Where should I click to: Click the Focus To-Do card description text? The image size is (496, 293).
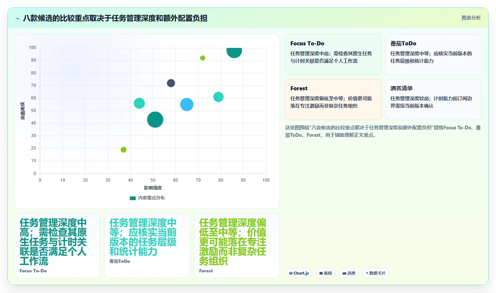pyautogui.click(x=331, y=57)
